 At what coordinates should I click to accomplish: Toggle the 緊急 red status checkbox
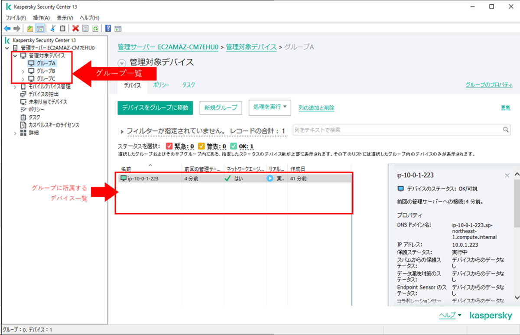[169, 146]
